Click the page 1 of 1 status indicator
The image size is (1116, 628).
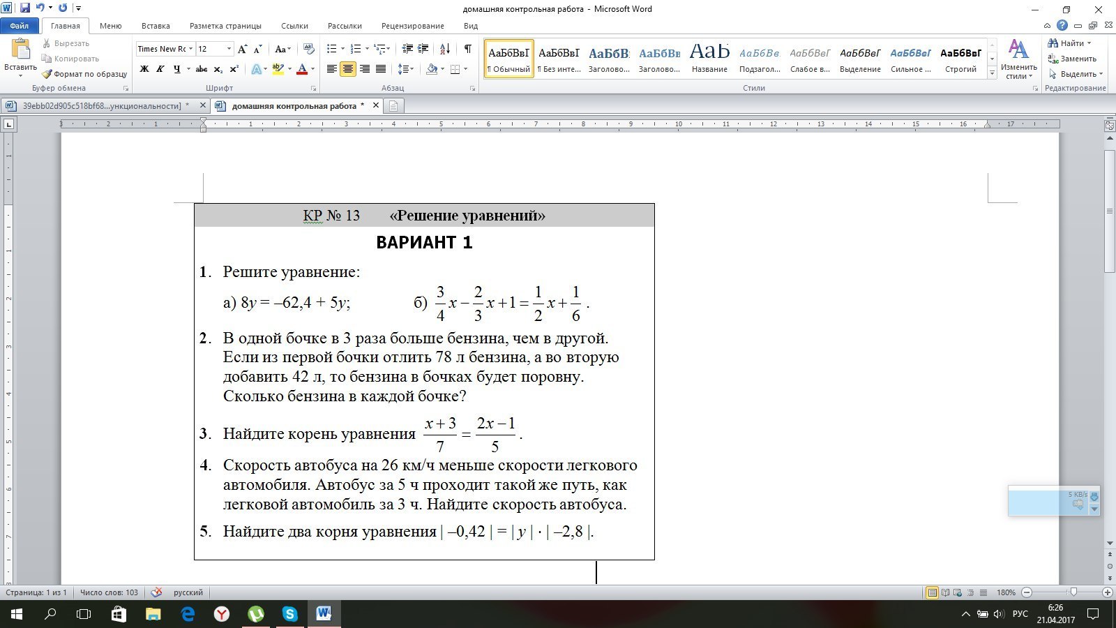pyautogui.click(x=36, y=592)
